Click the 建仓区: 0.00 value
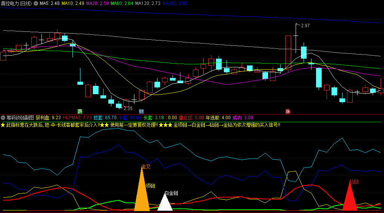 [191, 118]
